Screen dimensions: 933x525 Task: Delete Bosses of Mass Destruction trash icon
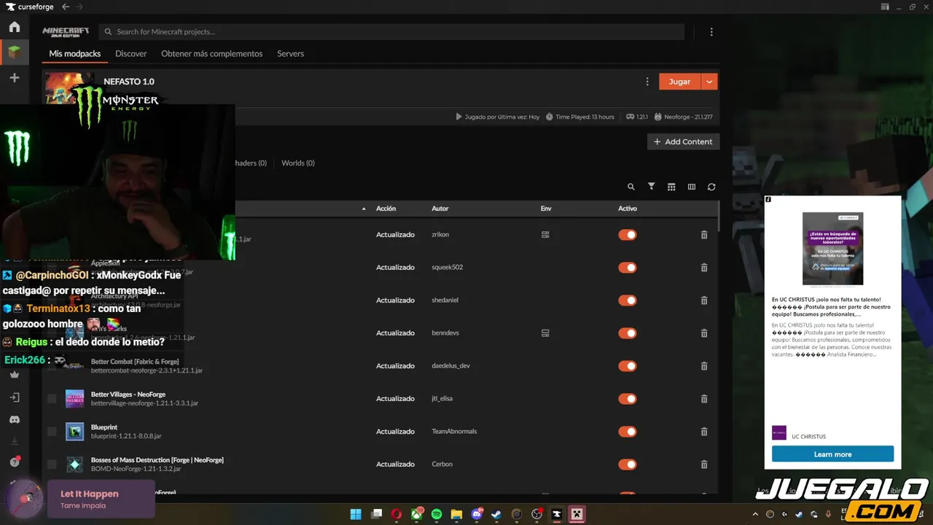click(x=704, y=464)
